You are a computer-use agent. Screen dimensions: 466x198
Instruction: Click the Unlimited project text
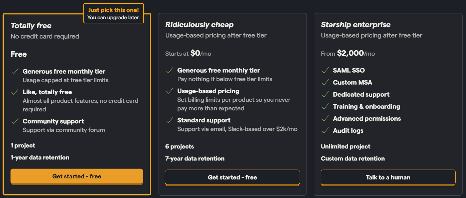pyautogui.click(x=345, y=146)
